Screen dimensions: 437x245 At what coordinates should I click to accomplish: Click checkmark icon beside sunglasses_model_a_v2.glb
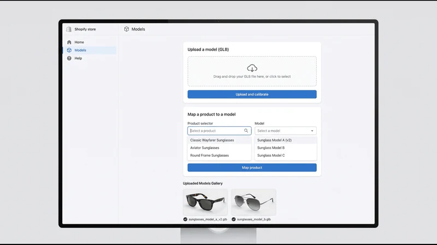point(185,219)
